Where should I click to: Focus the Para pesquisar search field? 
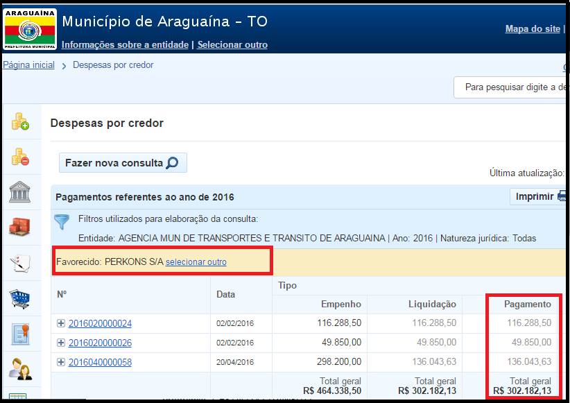click(x=512, y=87)
